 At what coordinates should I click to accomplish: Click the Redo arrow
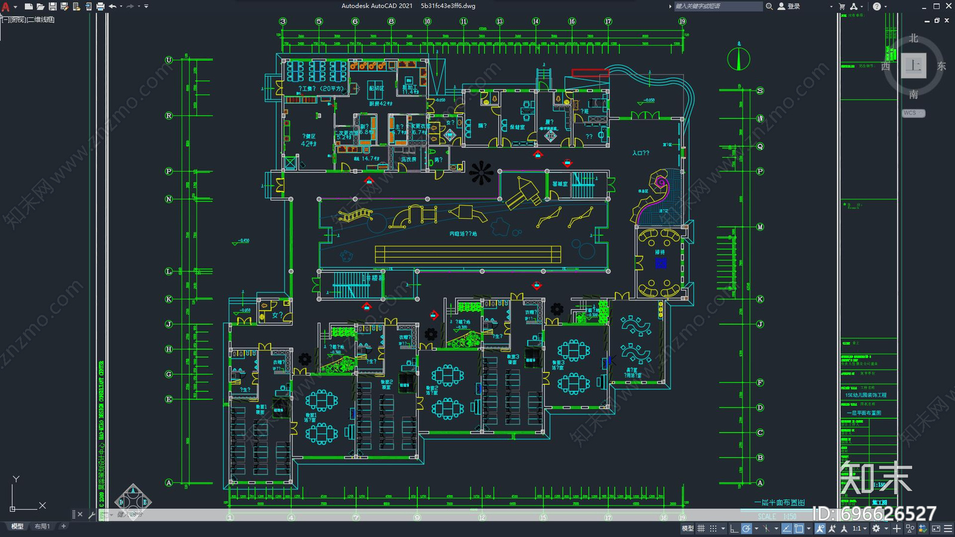pyautogui.click(x=130, y=7)
